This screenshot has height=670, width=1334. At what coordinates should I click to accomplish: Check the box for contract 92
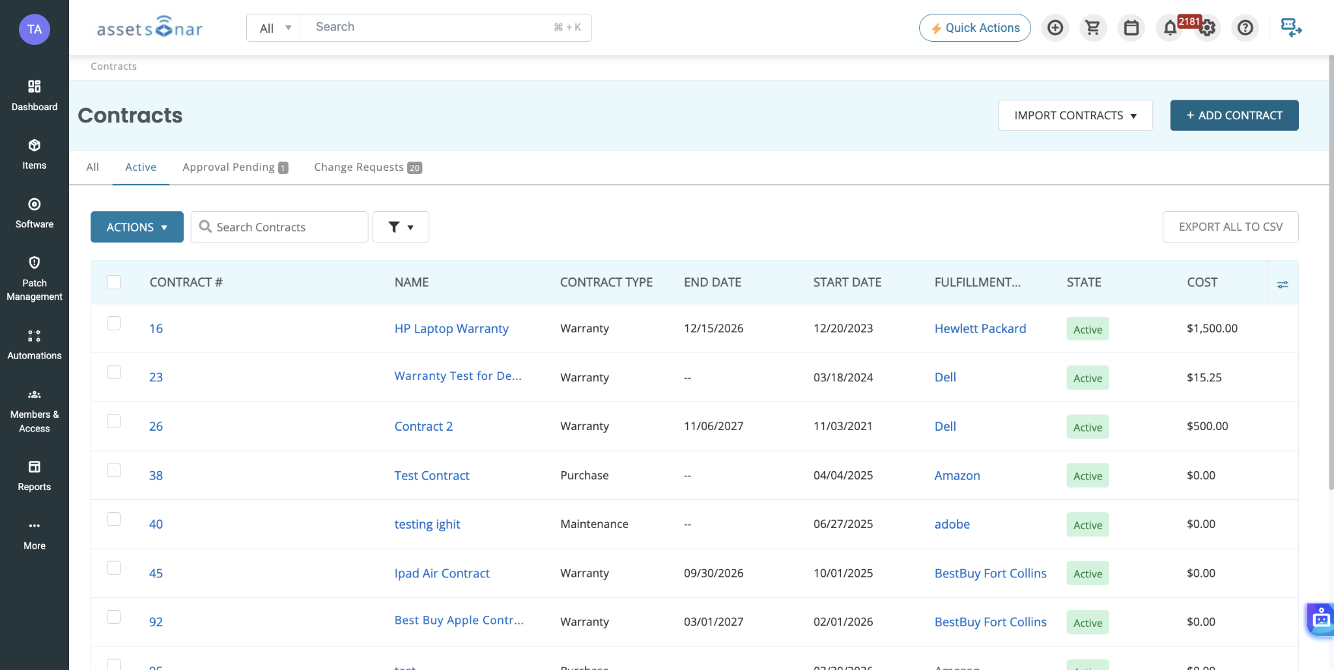click(x=114, y=617)
